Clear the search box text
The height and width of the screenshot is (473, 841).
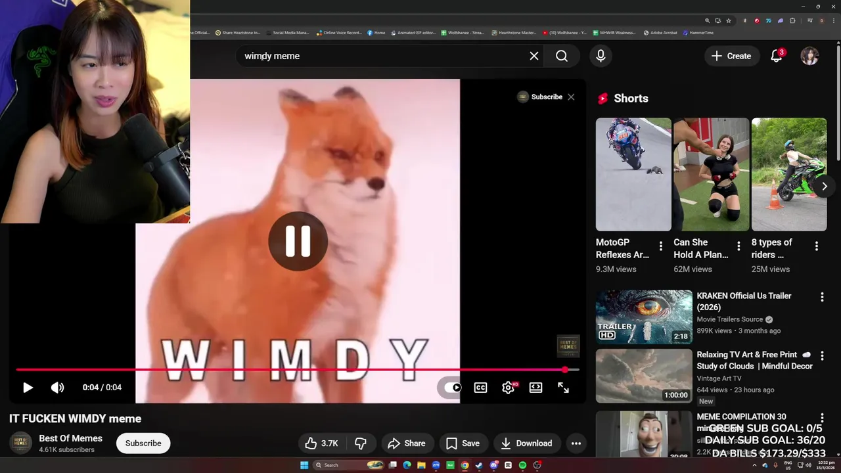(x=534, y=56)
